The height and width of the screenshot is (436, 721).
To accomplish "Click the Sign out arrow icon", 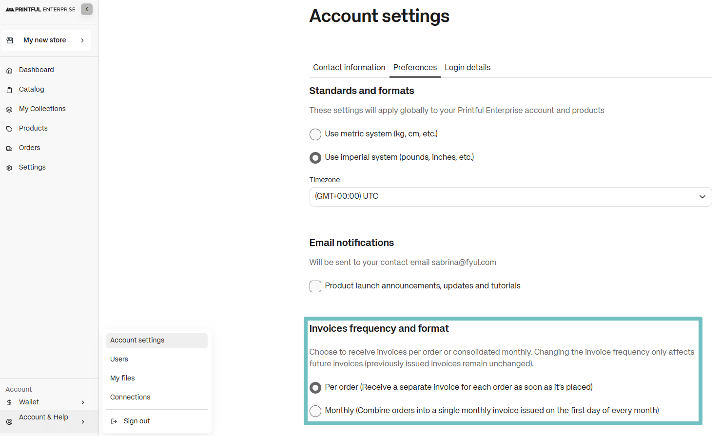I will pyautogui.click(x=114, y=421).
